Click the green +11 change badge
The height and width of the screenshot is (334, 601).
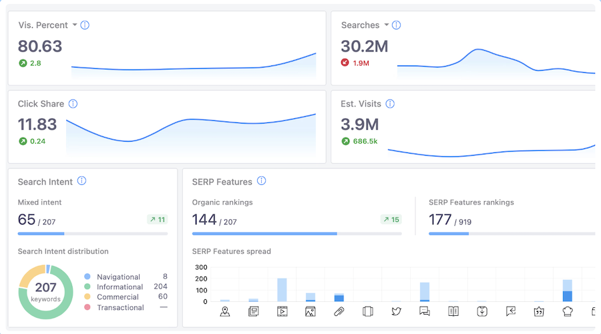pos(158,219)
